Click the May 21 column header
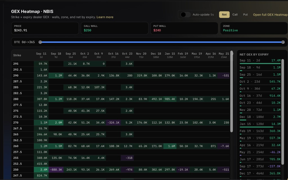The height and width of the screenshot is (180, 288). point(224,55)
